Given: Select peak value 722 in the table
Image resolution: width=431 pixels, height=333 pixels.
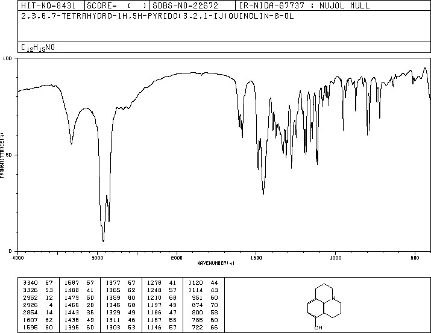Looking at the screenshot, I should pos(197,328).
